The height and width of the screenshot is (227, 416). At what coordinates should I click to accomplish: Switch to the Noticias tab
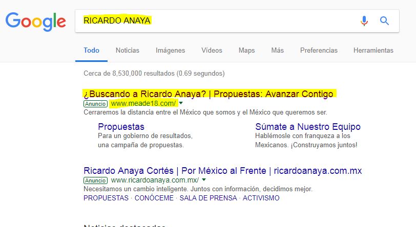[127, 50]
